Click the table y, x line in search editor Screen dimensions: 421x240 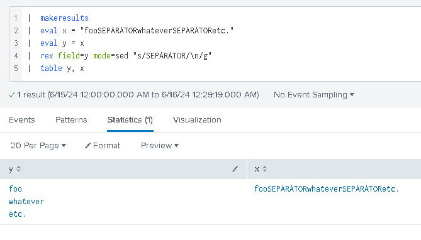point(62,68)
